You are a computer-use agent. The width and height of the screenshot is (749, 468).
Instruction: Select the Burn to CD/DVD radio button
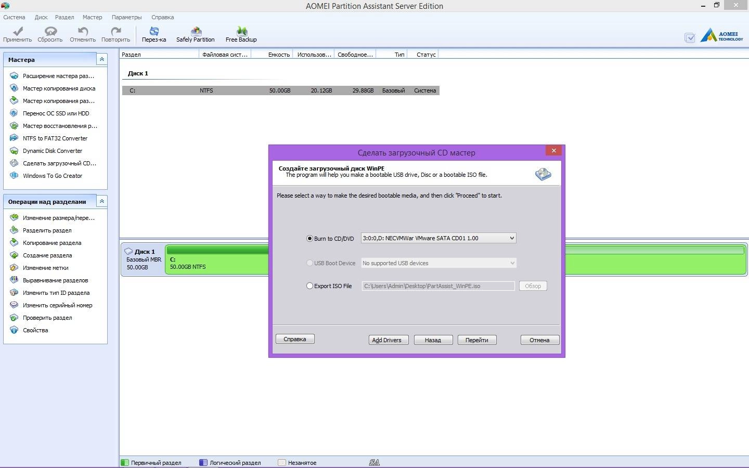coord(310,239)
